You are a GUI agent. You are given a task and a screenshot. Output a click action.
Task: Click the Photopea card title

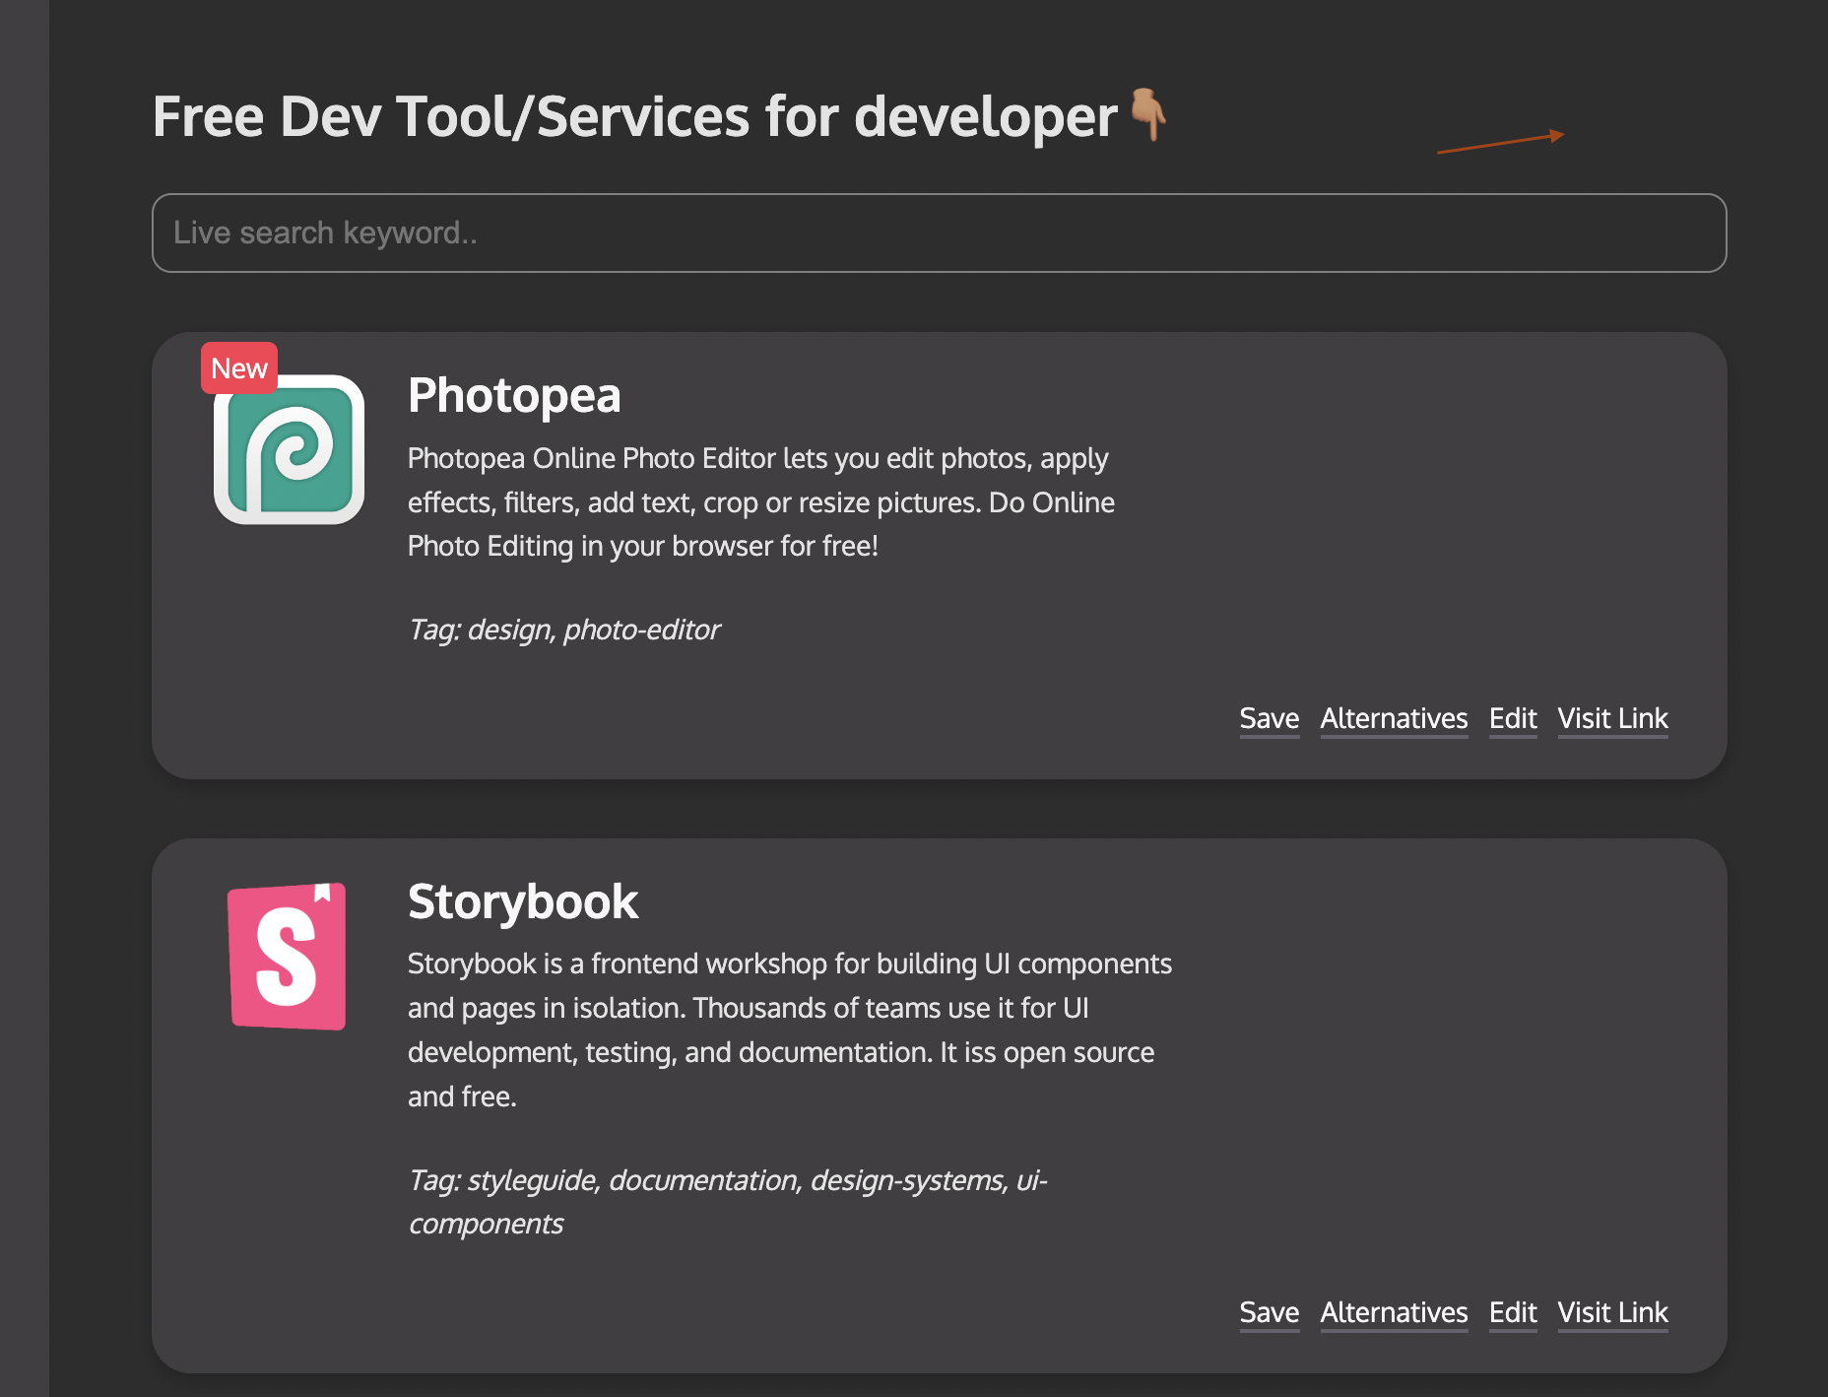click(514, 396)
